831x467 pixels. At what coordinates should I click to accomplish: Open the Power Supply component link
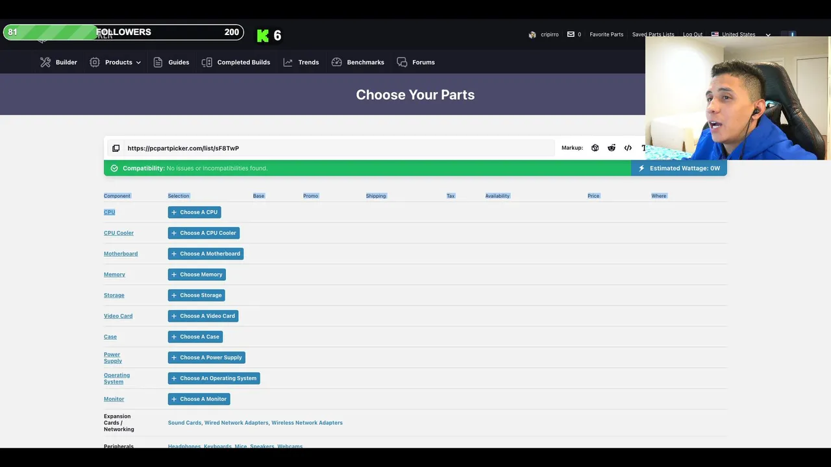click(x=113, y=357)
